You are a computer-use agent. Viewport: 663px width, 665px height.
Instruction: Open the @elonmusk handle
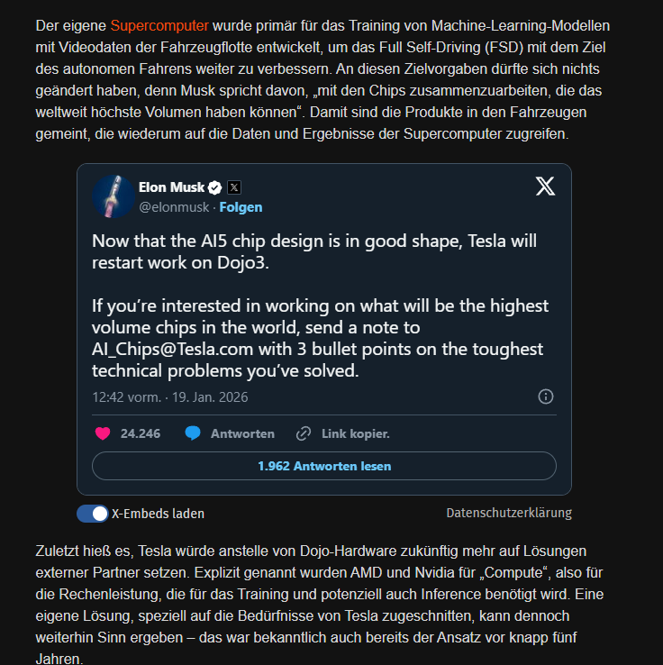coord(174,207)
